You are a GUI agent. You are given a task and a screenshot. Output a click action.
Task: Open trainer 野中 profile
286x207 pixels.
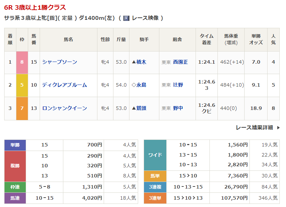178,108
